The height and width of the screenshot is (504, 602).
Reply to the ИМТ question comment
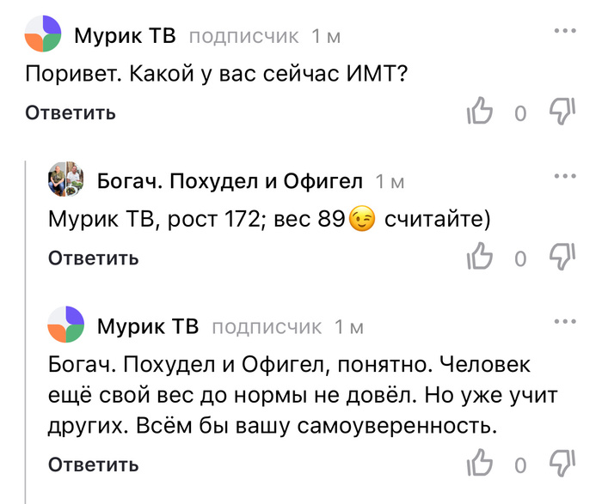tap(70, 112)
